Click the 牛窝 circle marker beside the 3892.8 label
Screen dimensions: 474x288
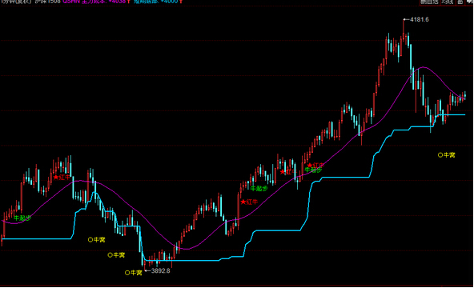[x=133, y=273]
